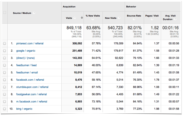The width and height of the screenshot is (183, 116).
Task: Show help for the New Visits column
Action: [x=119, y=18]
